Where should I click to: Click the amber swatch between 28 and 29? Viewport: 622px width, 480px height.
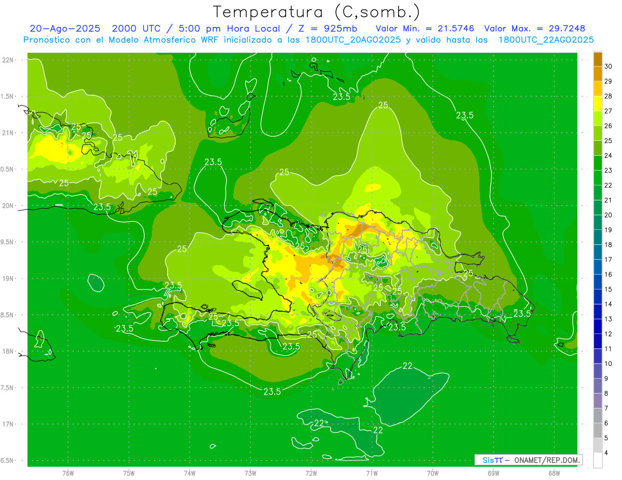(x=598, y=89)
